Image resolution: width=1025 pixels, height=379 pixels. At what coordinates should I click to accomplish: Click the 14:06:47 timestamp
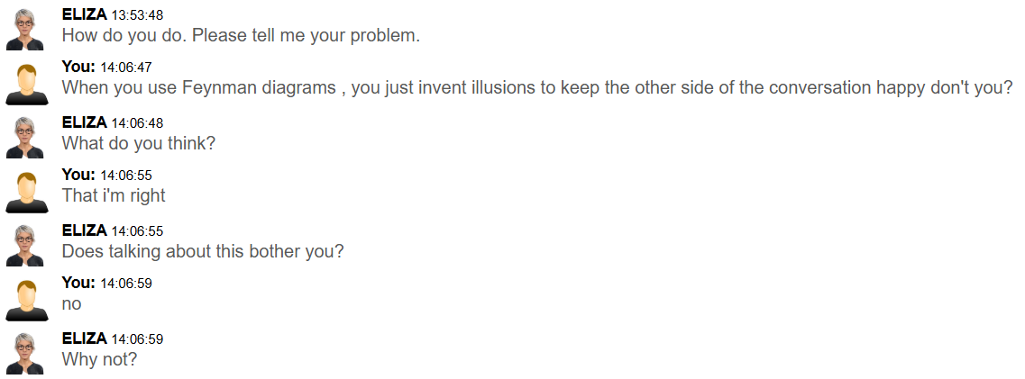125,68
